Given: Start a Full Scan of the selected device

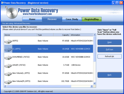Looking at the screenshot, I should [x=109, y=50].
